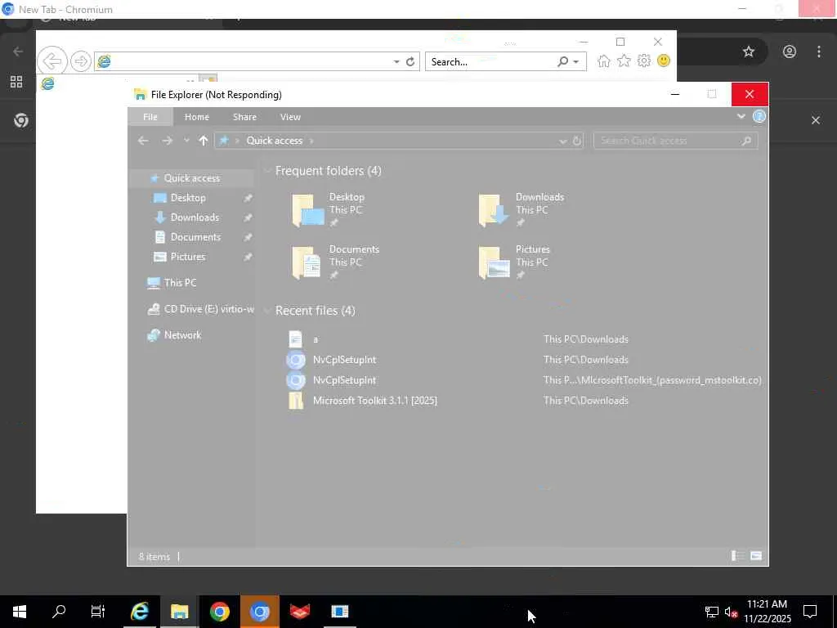Screen dimensions: 837x628
Task: Select Documents in navigation pane
Action: [195, 236]
